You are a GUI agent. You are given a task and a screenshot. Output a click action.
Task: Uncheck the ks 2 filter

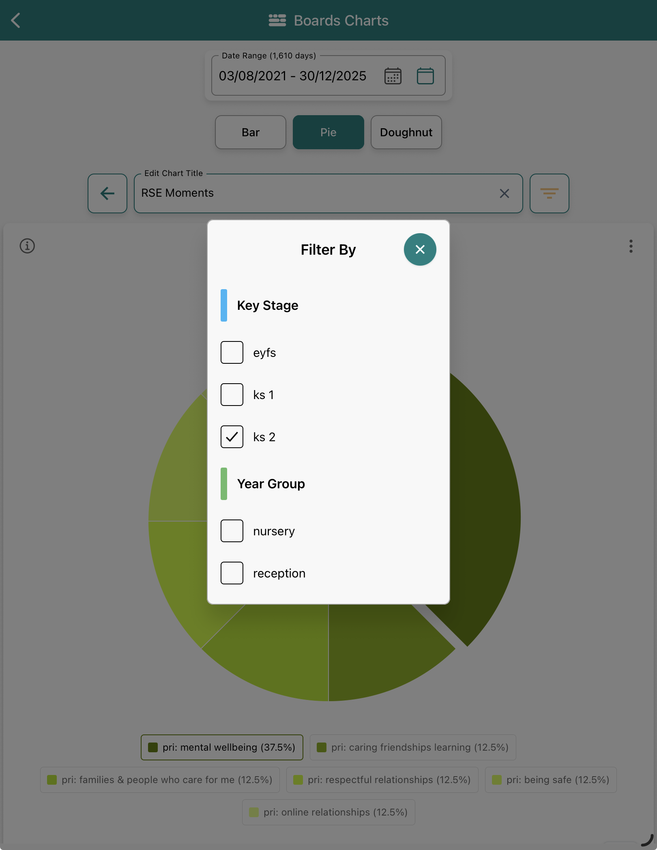click(x=232, y=437)
